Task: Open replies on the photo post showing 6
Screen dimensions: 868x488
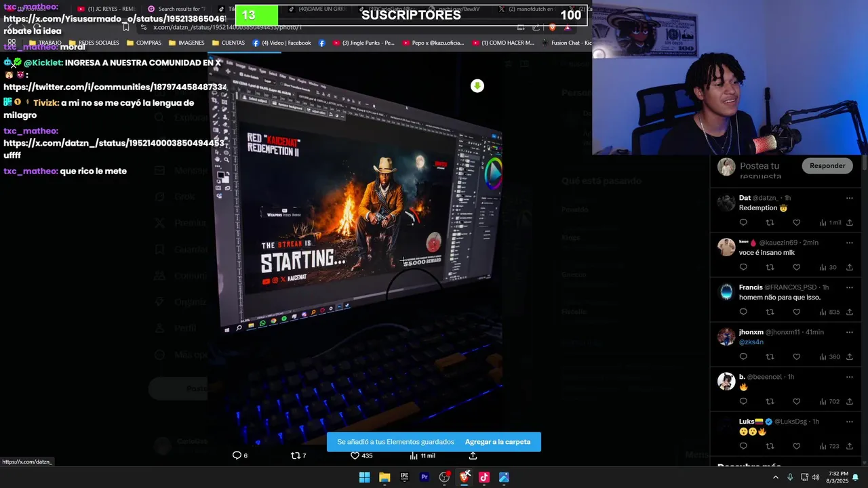Action: pos(240,455)
